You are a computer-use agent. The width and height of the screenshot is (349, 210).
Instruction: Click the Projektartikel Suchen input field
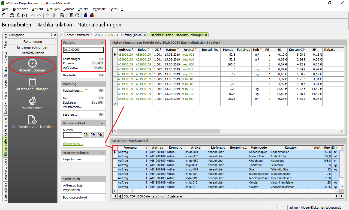pyautogui.click(x=73, y=135)
